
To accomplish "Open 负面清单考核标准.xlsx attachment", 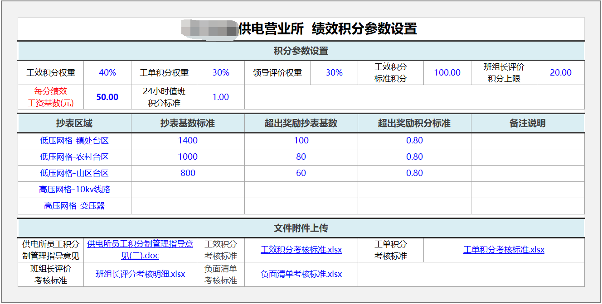I will pos(301,274).
